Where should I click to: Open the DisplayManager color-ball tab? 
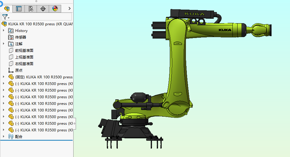[55, 8]
